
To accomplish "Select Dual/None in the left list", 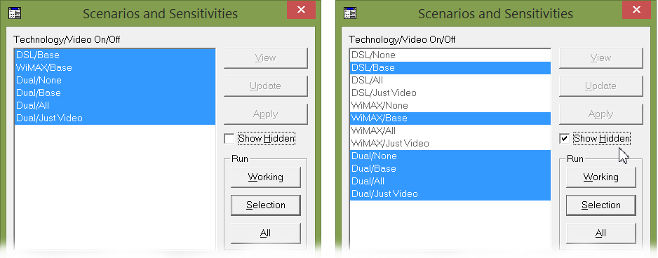I will pyautogui.click(x=114, y=80).
